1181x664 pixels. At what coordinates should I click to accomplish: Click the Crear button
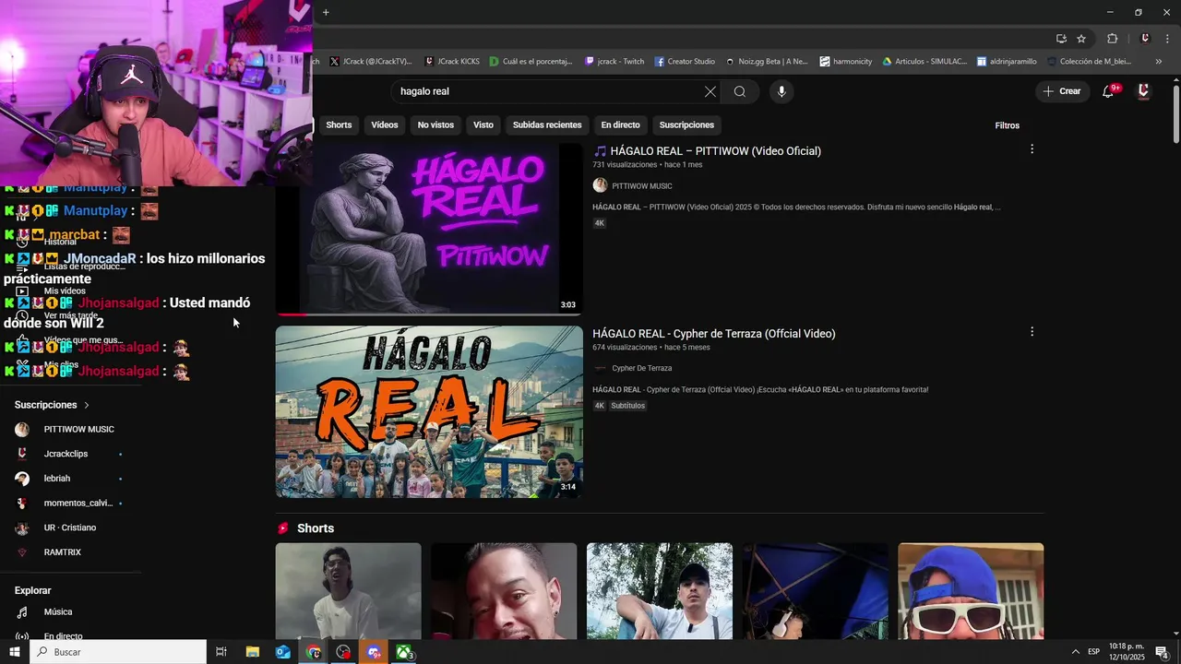[x=1062, y=91]
